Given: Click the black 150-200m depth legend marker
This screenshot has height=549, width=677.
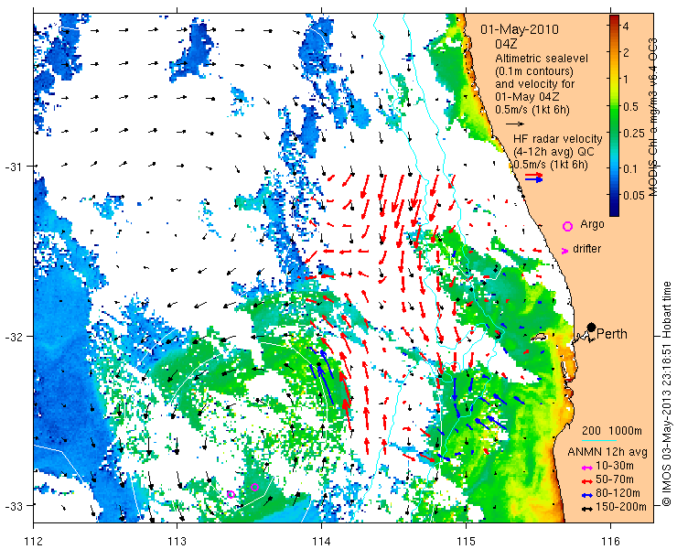Looking at the screenshot, I should pos(586,509).
